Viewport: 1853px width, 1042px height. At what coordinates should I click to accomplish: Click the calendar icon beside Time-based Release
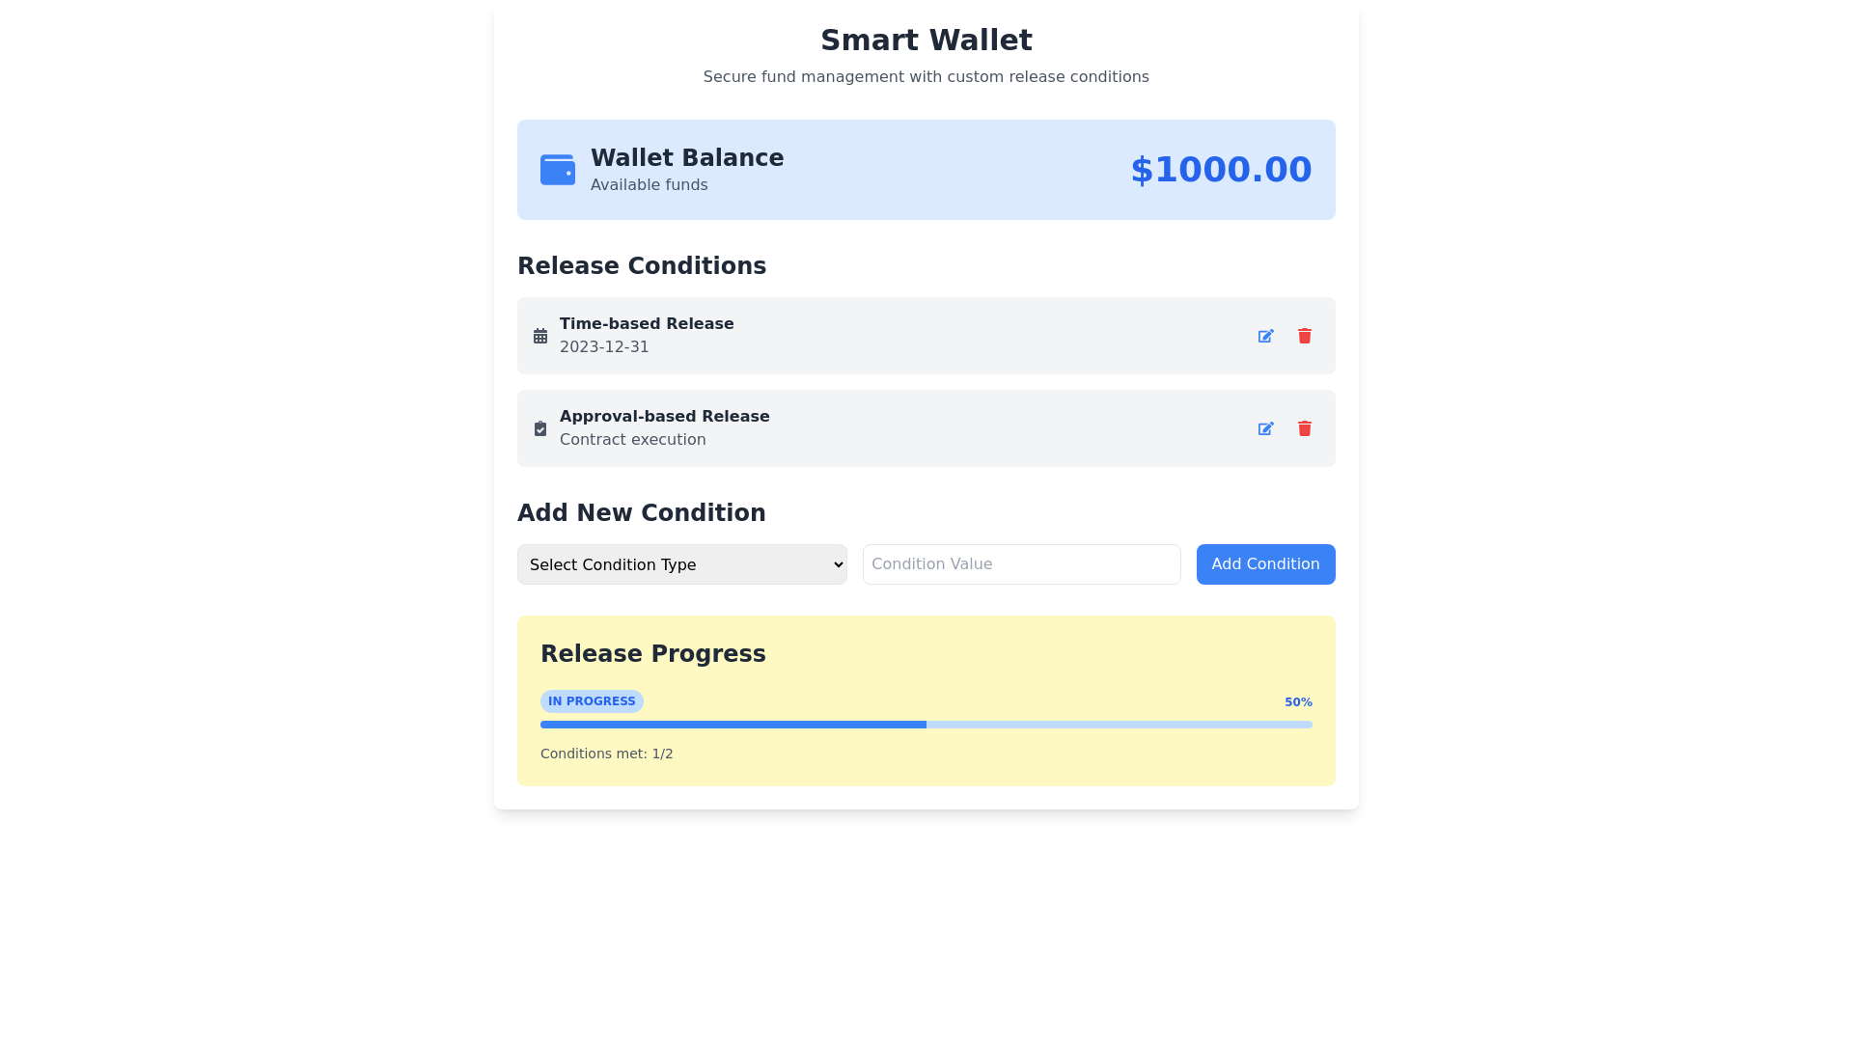click(540, 336)
